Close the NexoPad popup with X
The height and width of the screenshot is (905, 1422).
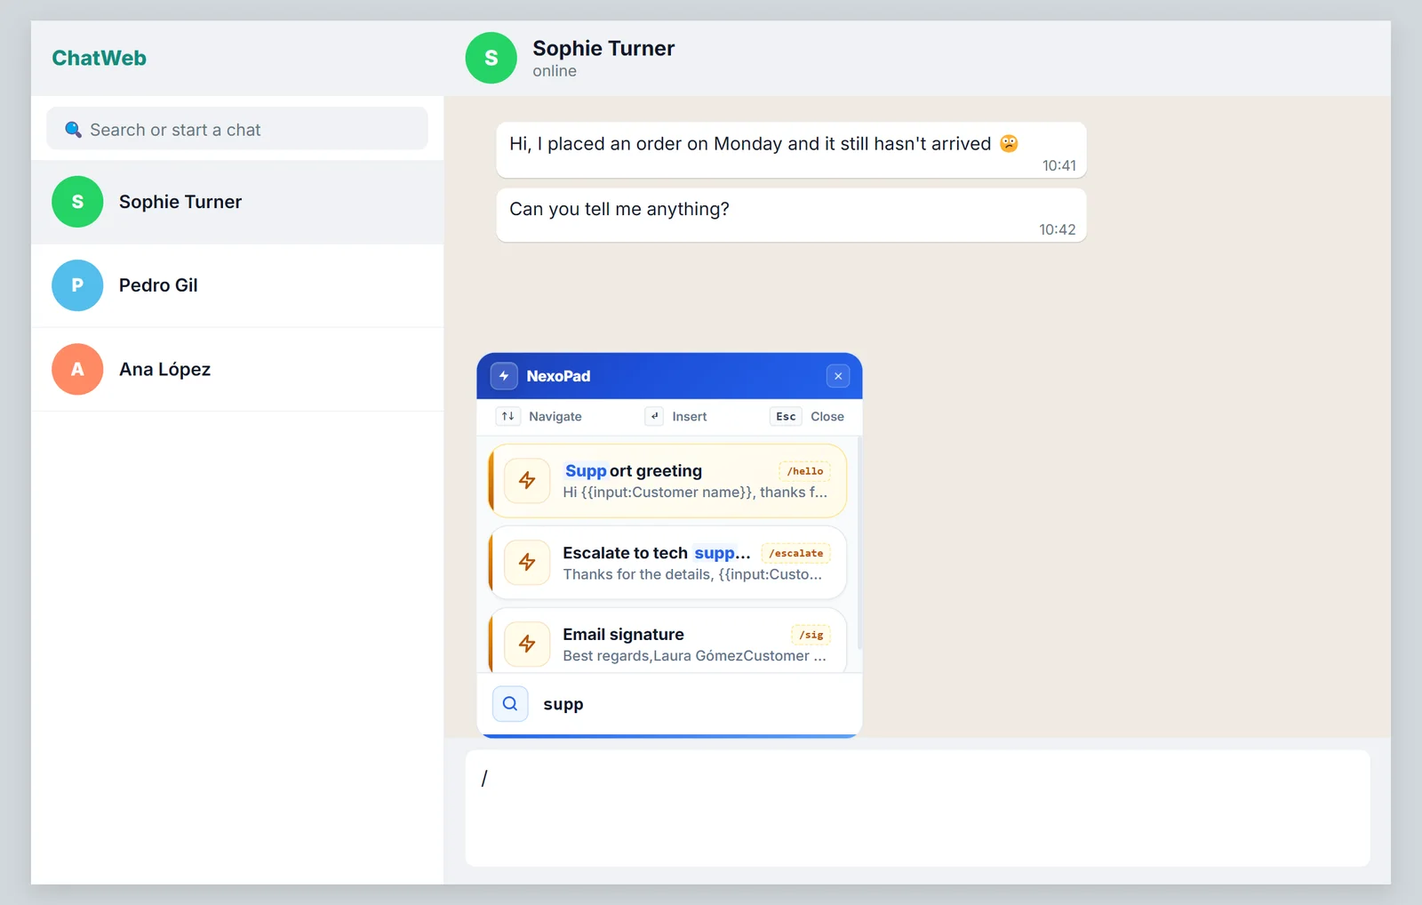[x=838, y=376]
